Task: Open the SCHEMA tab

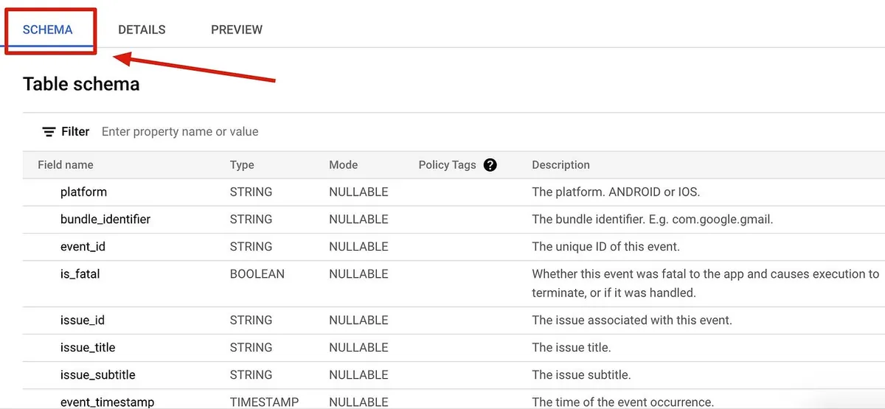Action: coord(48,29)
